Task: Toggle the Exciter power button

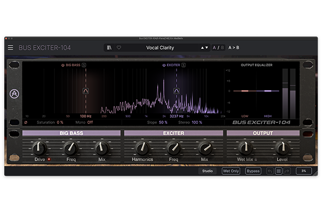Action: [x=164, y=65]
